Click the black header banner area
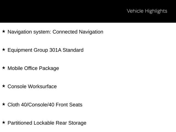 (x=88, y=11)
